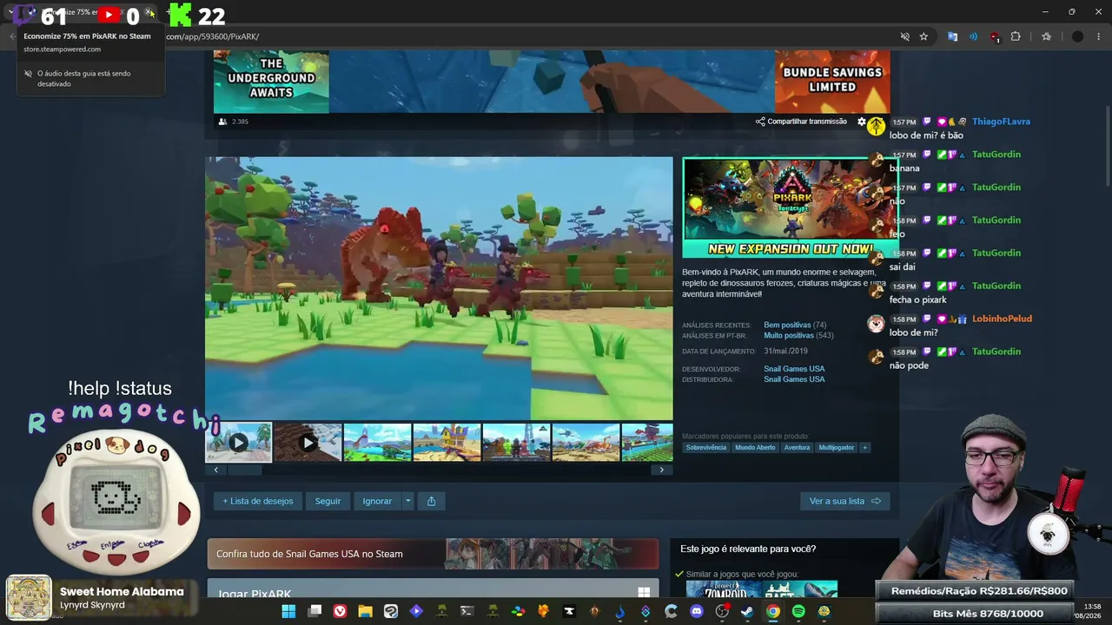Open Chrome profile avatar

pos(1078,36)
